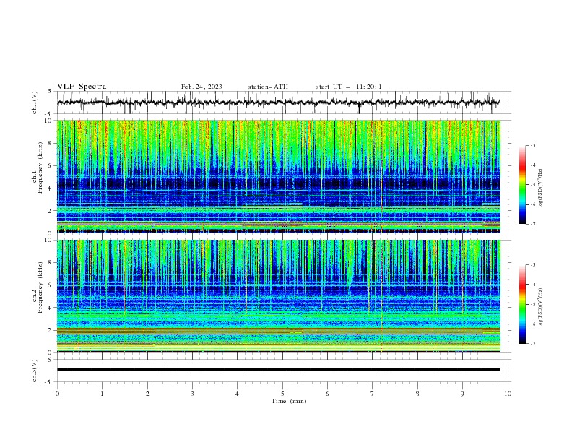572x442 pixels.
Task: Click the ch.1 voltage waveform trace
Action: [x=278, y=103]
